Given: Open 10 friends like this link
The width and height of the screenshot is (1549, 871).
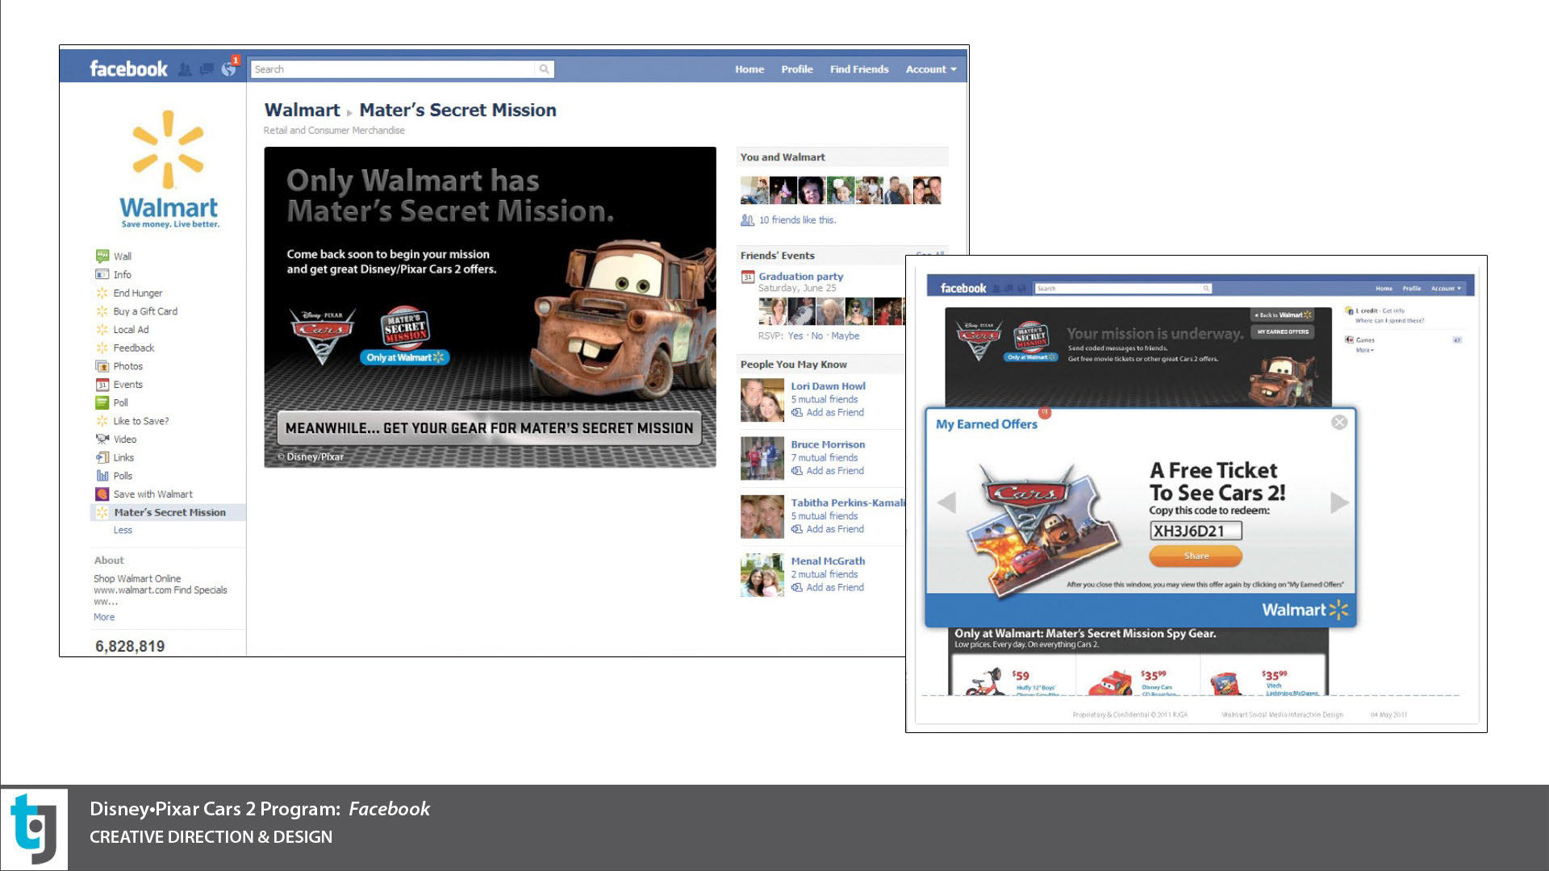Looking at the screenshot, I should tap(797, 220).
